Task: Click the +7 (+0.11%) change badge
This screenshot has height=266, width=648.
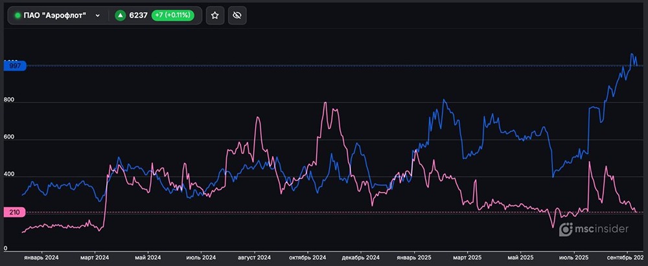Action: coord(173,16)
